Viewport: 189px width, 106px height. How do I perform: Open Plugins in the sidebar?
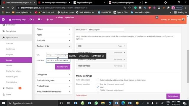[9, 88]
